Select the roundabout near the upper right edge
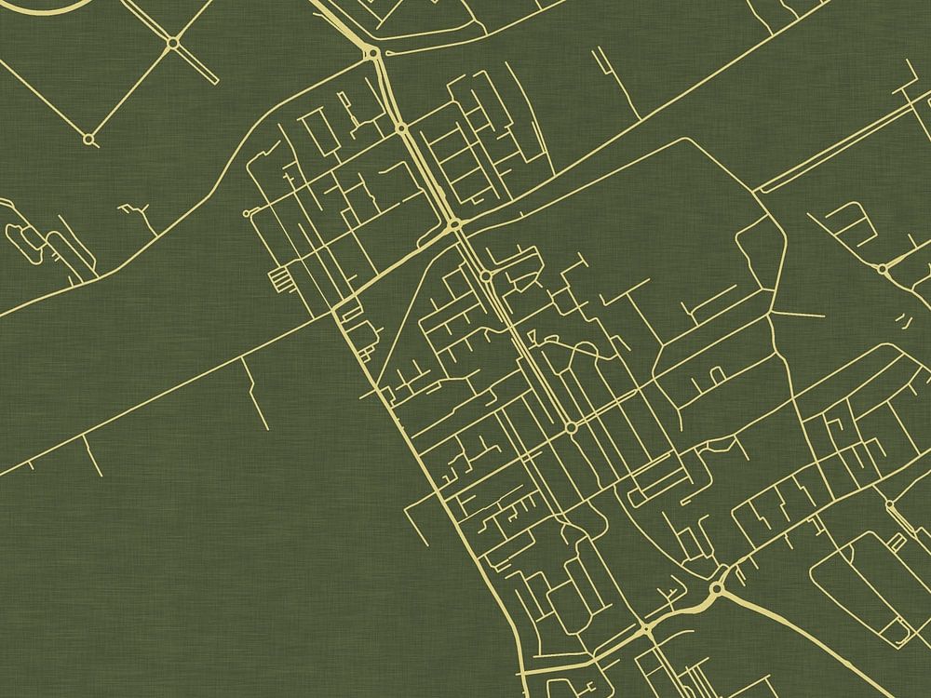This screenshot has height=698, width=931. tap(882, 269)
